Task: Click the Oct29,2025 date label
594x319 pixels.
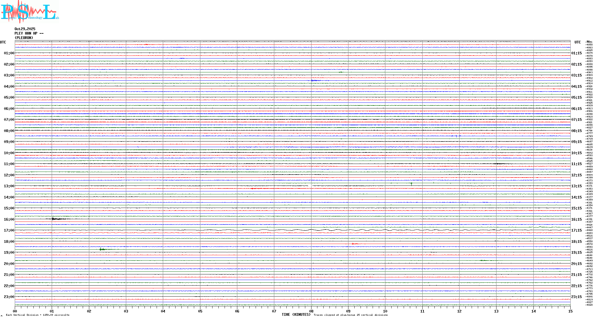Action: point(25,29)
